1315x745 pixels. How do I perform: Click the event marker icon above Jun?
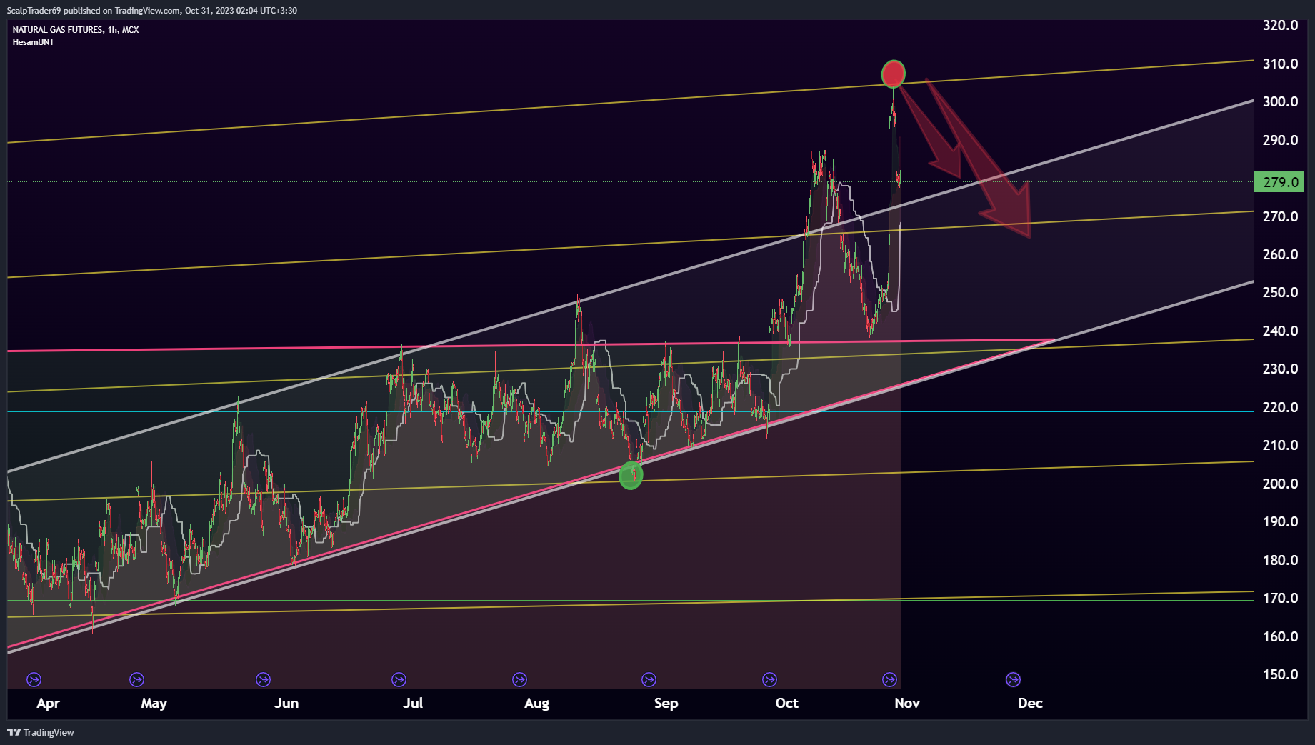click(263, 679)
